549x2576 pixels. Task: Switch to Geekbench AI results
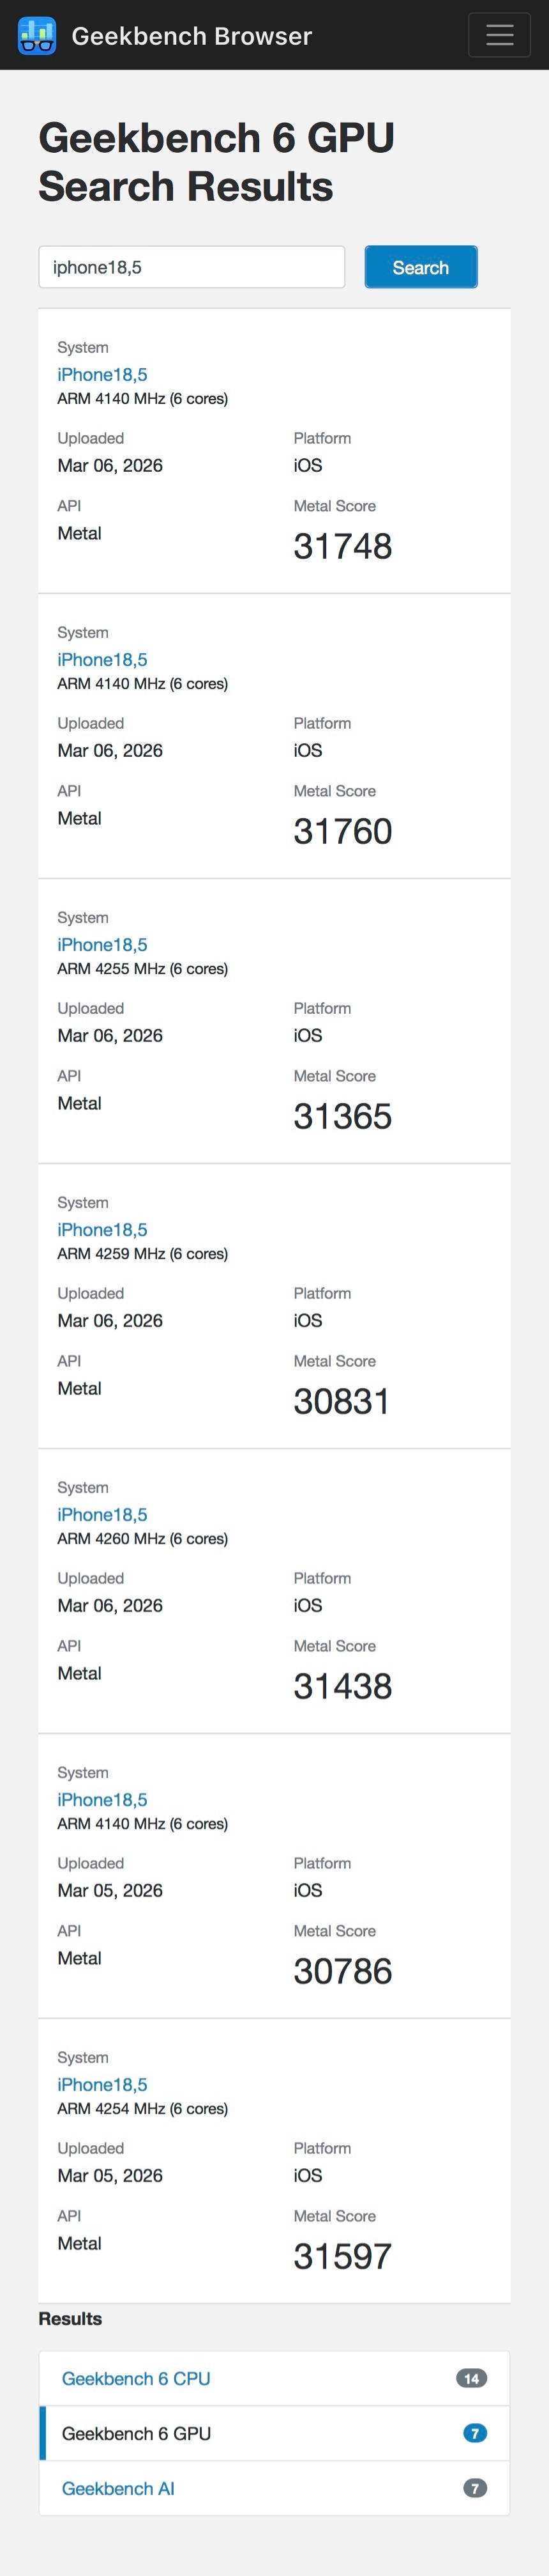tap(118, 2488)
